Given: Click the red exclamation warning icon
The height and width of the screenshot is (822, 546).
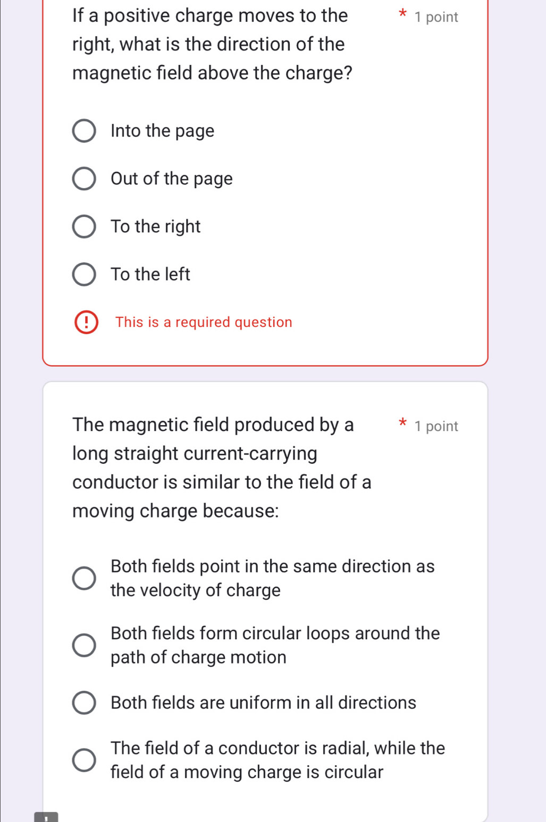Looking at the screenshot, I should pyautogui.click(x=87, y=323).
